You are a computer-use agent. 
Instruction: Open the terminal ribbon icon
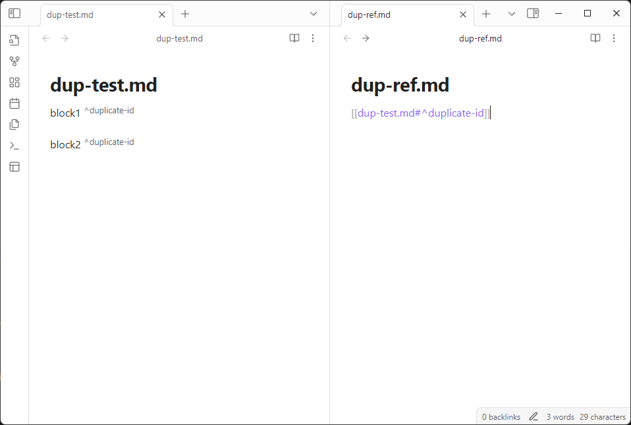pos(14,145)
